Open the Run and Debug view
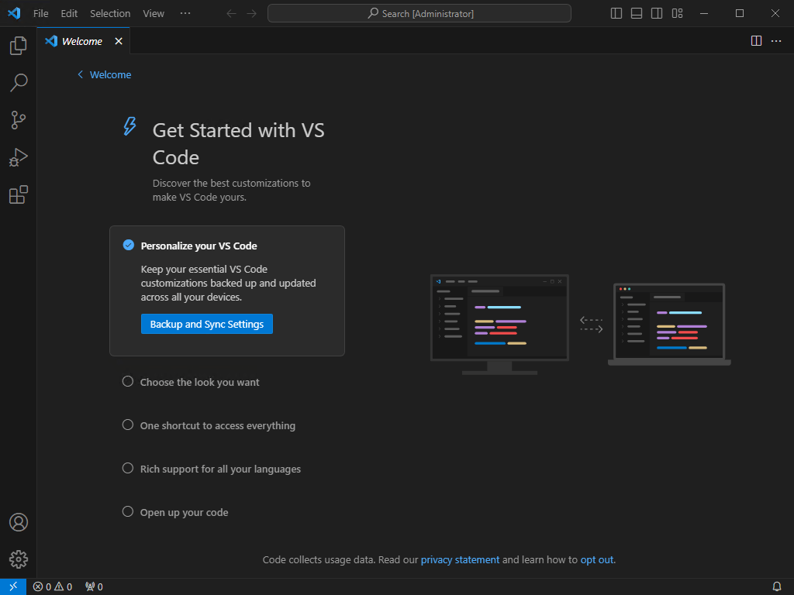This screenshot has width=794, height=595. click(19, 157)
